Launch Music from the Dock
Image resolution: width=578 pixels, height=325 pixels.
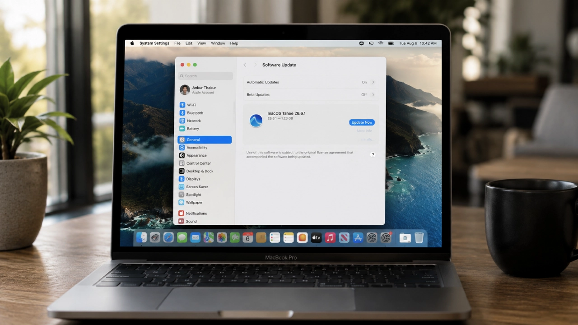coord(330,237)
